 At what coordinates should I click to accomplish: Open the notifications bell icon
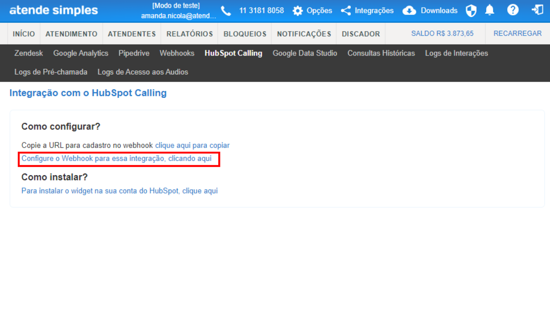489,10
